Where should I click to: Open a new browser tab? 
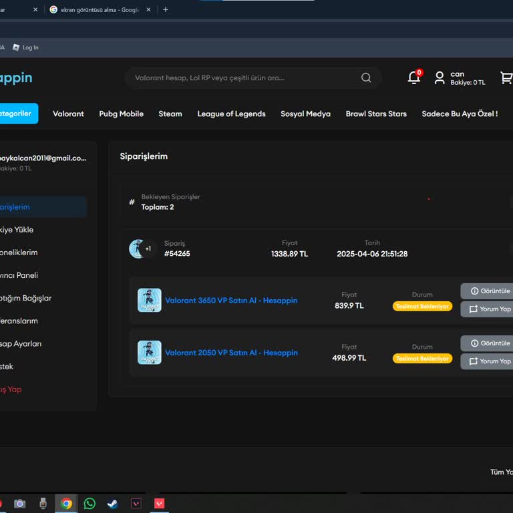(166, 9)
